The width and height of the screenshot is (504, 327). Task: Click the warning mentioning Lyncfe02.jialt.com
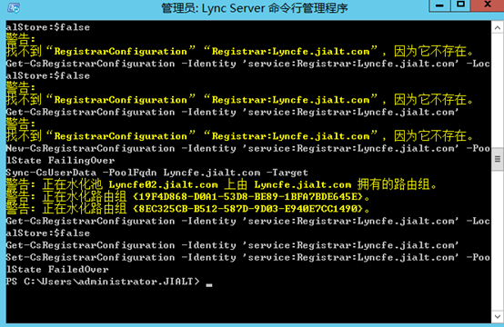[221, 184]
